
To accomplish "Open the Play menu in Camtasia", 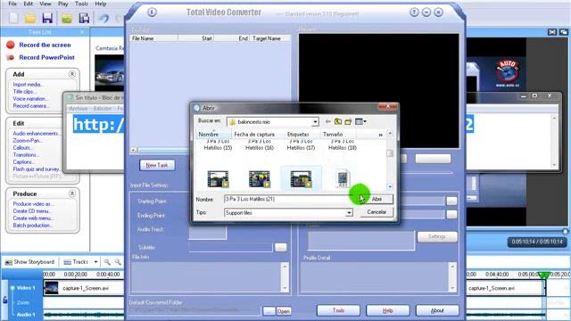I will [x=62, y=4].
